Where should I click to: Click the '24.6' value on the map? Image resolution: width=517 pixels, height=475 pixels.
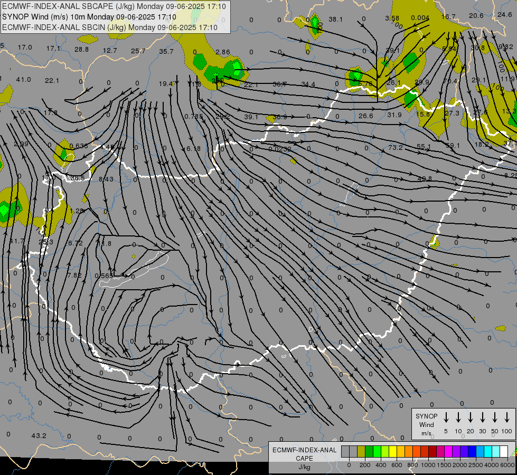point(505,14)
